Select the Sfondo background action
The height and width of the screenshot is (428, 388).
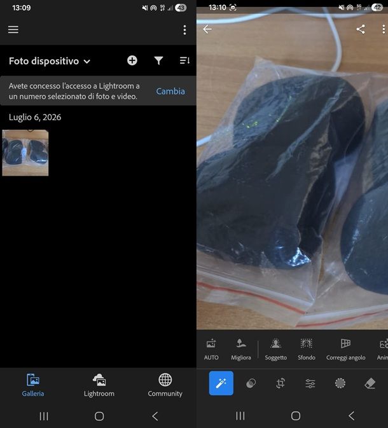click(307, 350)
